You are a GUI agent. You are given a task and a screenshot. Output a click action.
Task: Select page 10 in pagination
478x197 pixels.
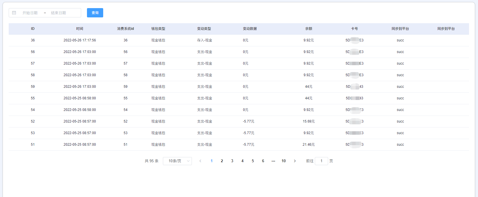[x=284, y=161]
